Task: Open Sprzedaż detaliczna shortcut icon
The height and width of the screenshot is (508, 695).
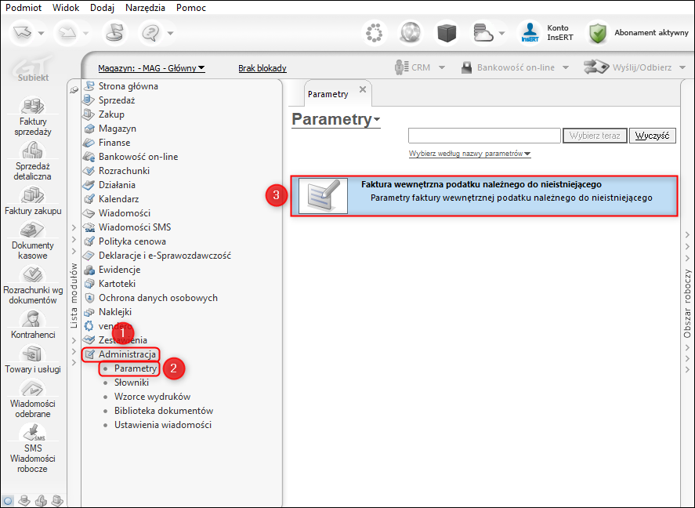Action: click(33, 151)
